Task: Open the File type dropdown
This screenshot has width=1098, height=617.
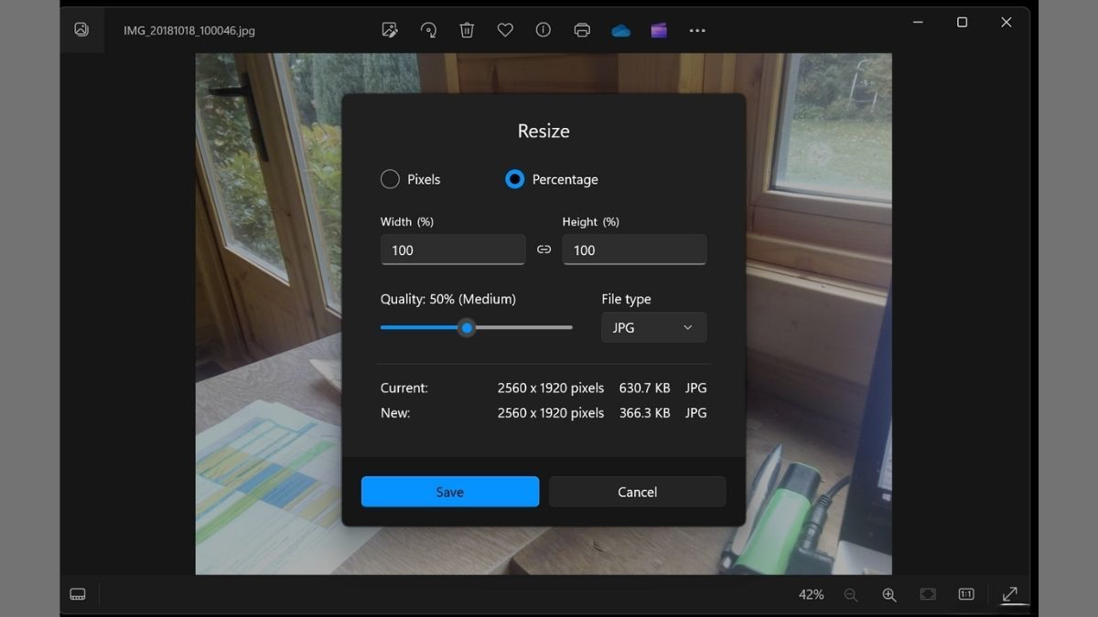Action: coord(653,327)
